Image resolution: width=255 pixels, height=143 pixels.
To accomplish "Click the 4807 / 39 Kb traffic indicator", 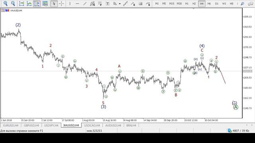I will point(241,131).
